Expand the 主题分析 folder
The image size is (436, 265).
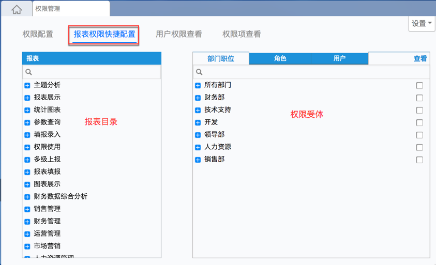tap(27, 86)
